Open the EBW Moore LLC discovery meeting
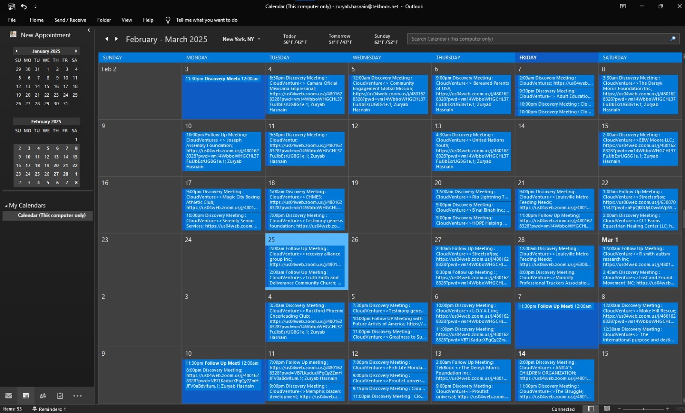The height and width of the screenshot is (413, 685). coord(640,148)
